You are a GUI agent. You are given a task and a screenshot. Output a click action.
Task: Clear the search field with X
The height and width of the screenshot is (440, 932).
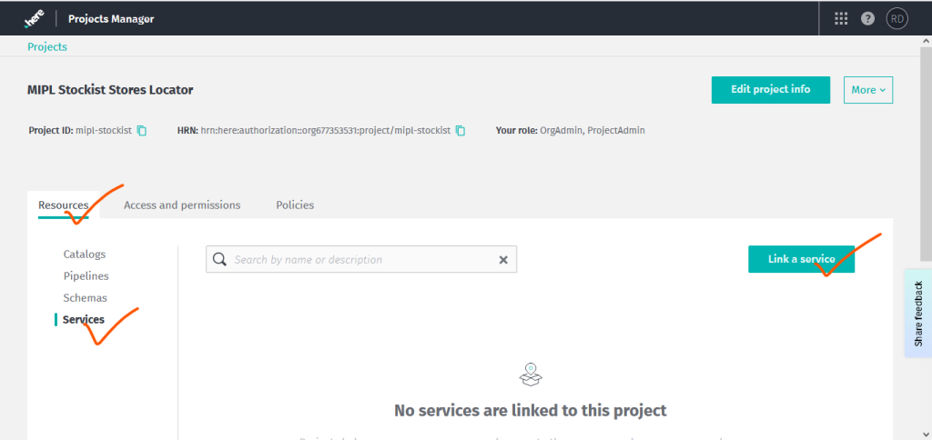pyautogui.click(x=502, y=259)
